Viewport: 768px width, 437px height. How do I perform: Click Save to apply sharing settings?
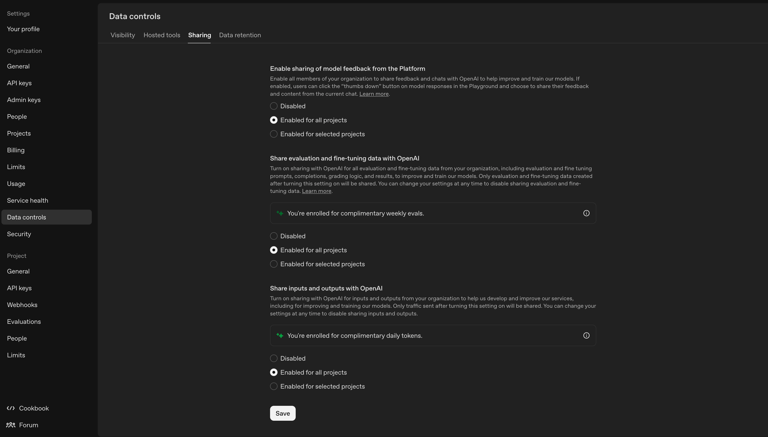coord(283,413)
